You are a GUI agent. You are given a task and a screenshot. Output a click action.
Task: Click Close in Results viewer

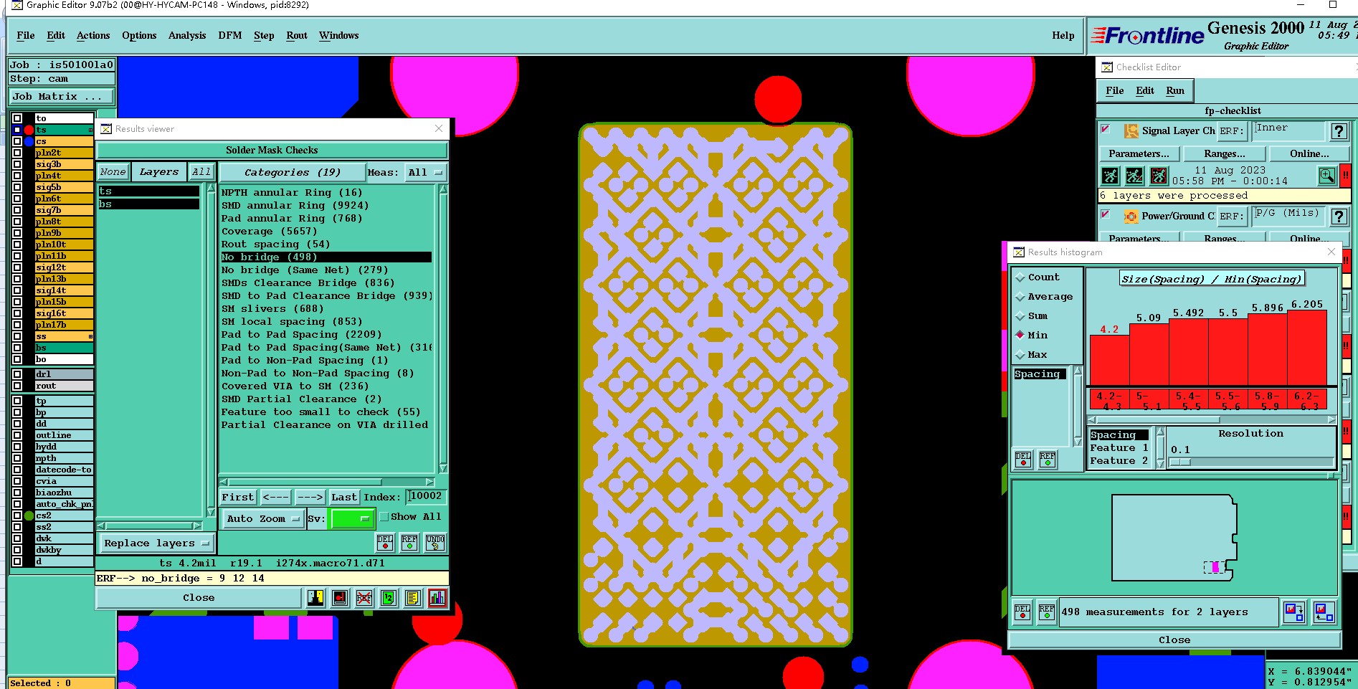coord(199,598)
